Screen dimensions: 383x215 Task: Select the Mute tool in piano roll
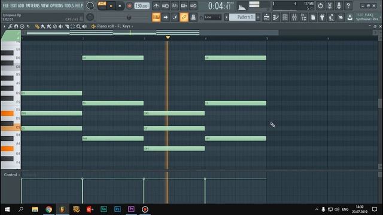(61, 26)
